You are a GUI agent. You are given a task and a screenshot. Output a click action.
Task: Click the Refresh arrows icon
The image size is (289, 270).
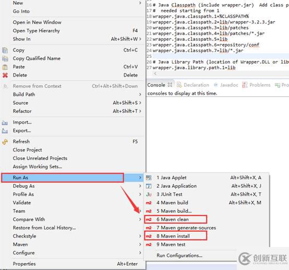click(5, 142)
